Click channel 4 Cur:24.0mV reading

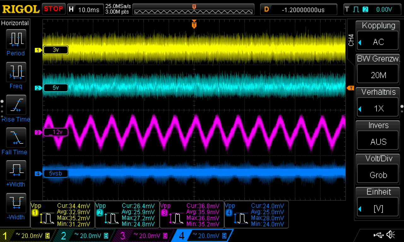[268, 206]
